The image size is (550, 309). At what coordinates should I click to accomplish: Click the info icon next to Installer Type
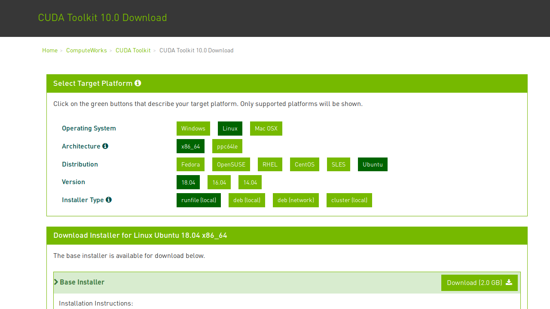point(109,200)
